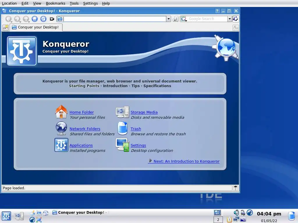Open the Trash link
Viewport: 298px width, 223px height.
coord(136,129)
